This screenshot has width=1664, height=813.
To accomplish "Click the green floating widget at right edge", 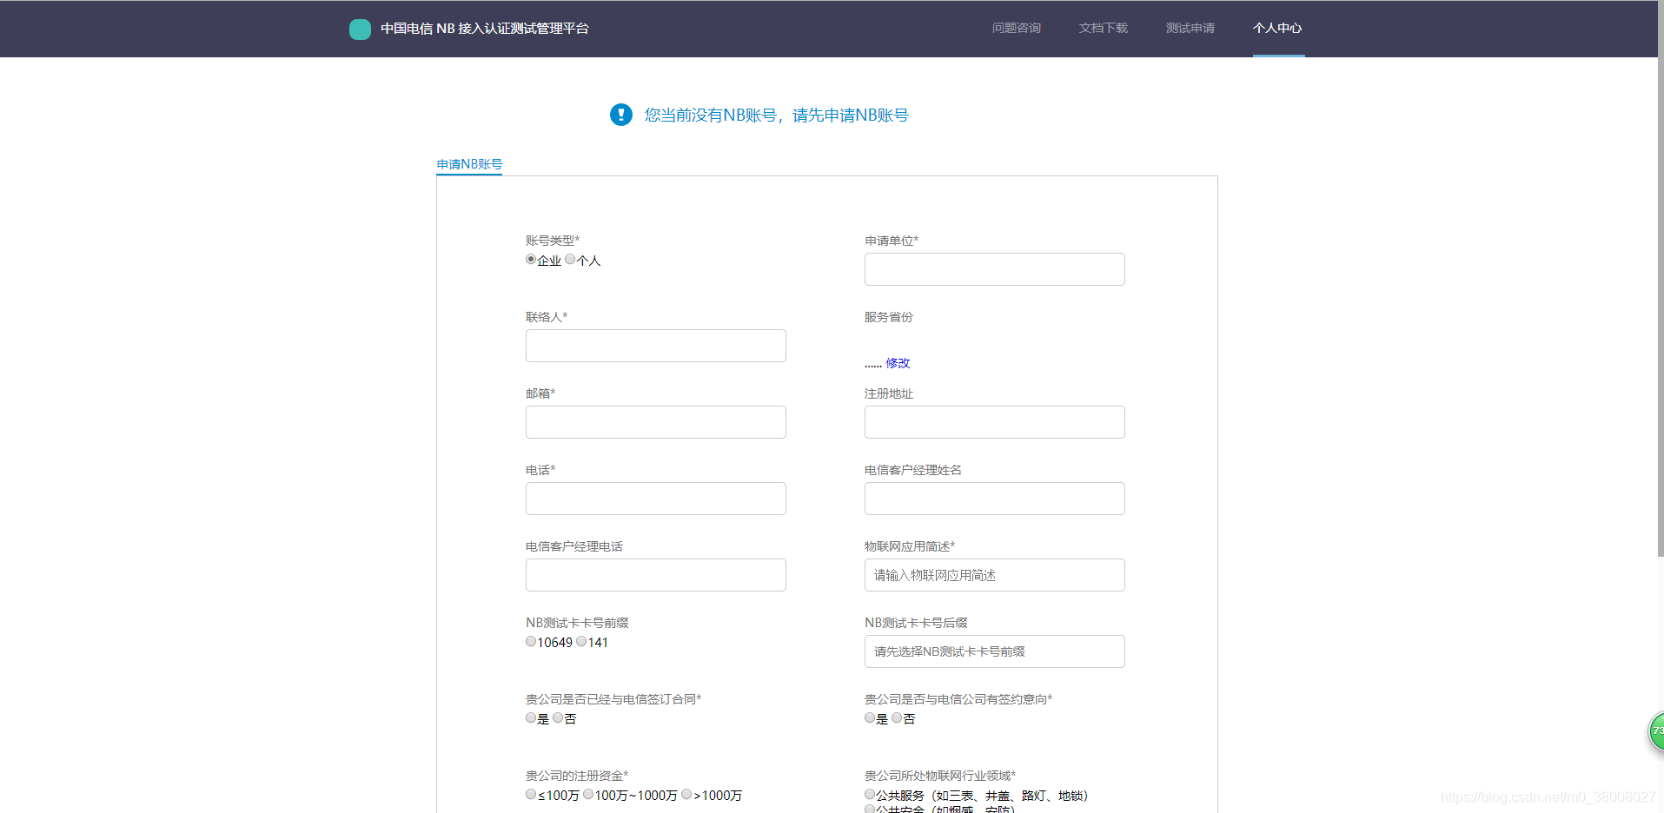I will point(1656,731).
